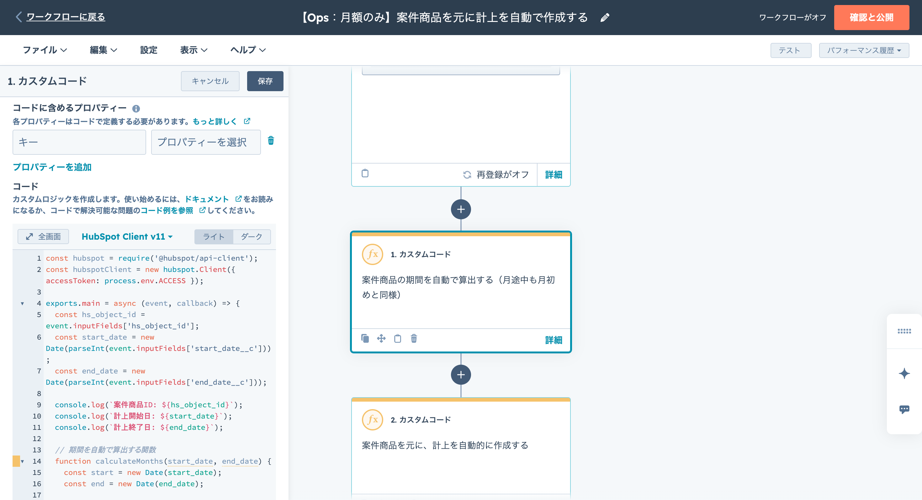Open the 編集 menu

[103, 50]
